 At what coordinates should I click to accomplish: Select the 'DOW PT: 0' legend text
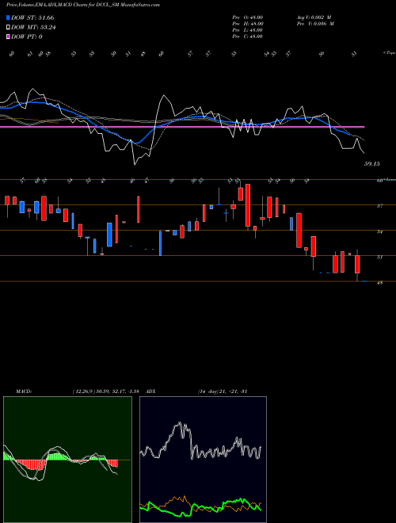pyautogui.click(x=27, y=36)
